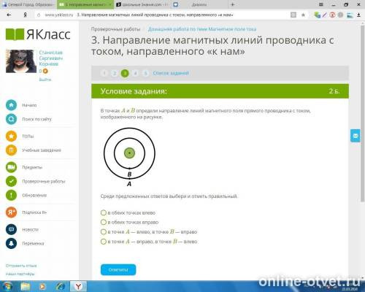The height and width of the screenshot is (292, 365).
Task: Open media player taskbar icon
Action: (x=42, y=286)
